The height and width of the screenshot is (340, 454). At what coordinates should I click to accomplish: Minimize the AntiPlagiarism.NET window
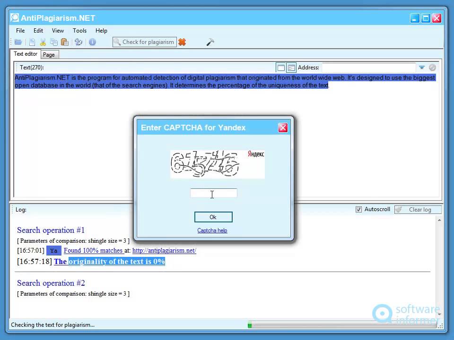415,18
